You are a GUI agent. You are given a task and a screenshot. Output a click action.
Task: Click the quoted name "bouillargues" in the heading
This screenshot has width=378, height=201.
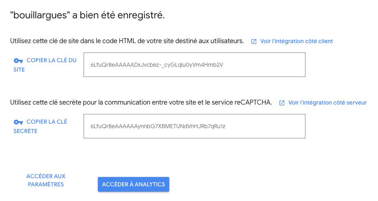click(x=39, y=15)
